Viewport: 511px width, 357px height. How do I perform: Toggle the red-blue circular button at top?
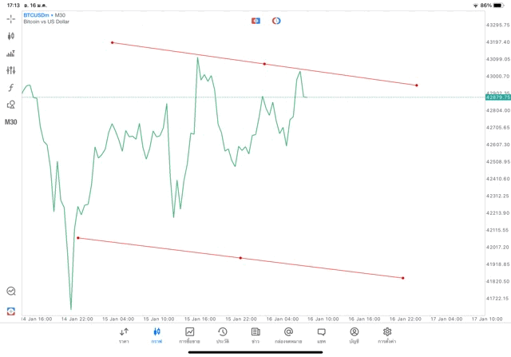point(276,20)
